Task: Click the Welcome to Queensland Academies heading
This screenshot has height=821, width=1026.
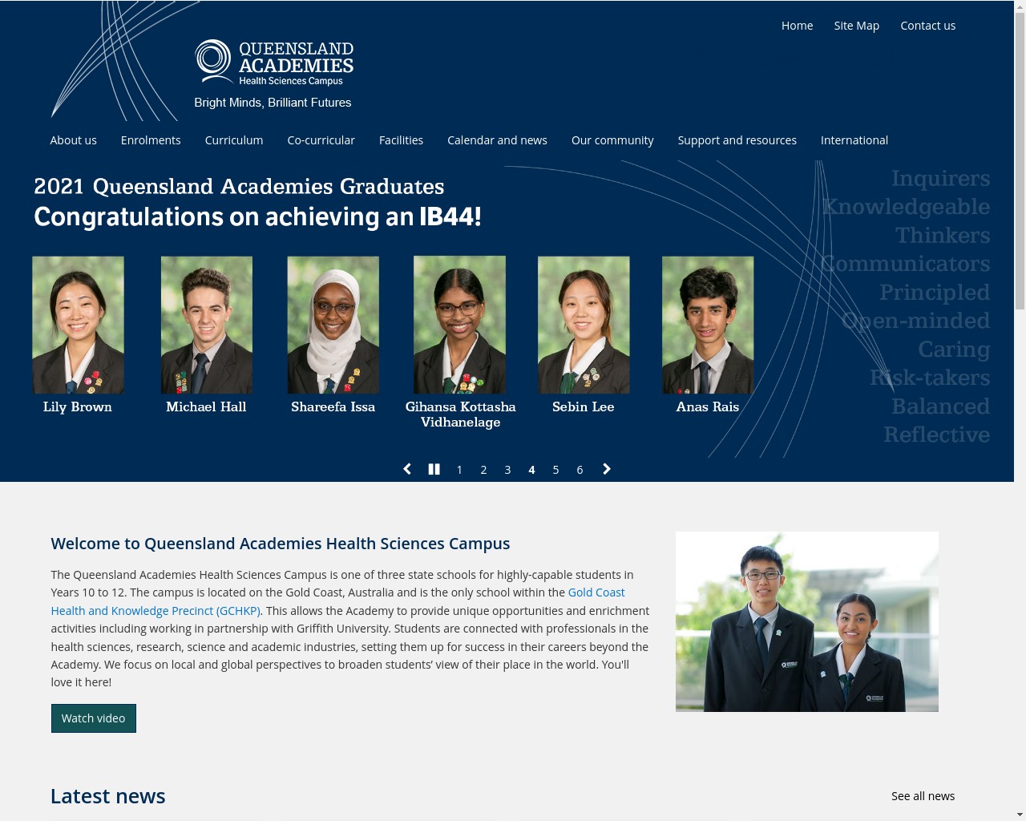Action: point(281,544)
